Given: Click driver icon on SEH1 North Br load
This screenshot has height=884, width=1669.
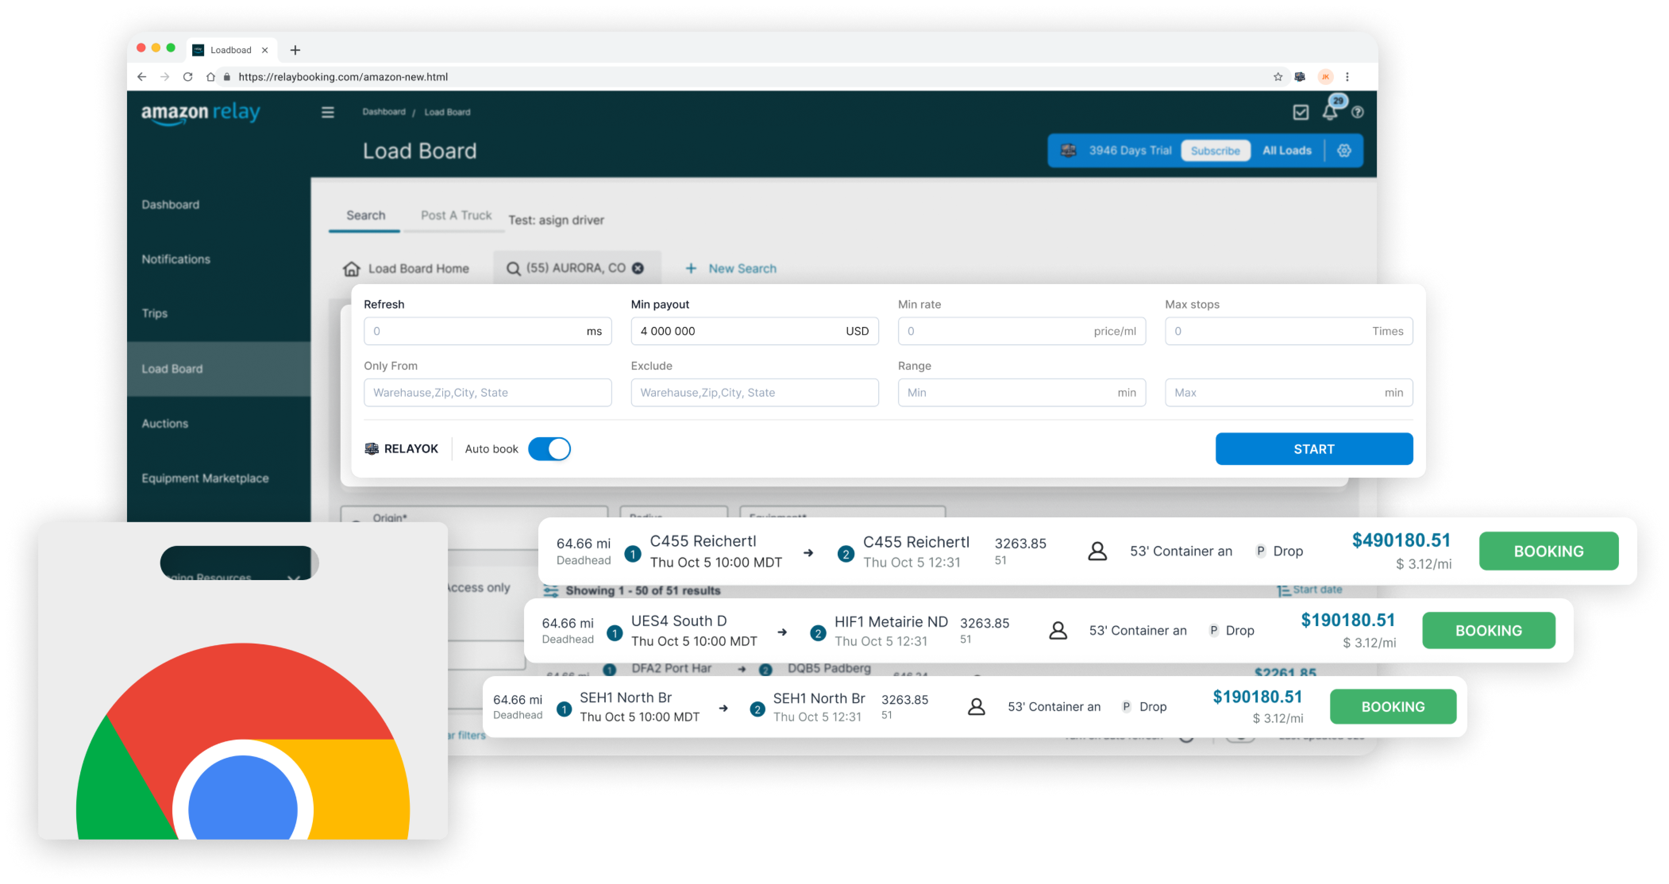Looking at the screenshot, I should 976,707.
